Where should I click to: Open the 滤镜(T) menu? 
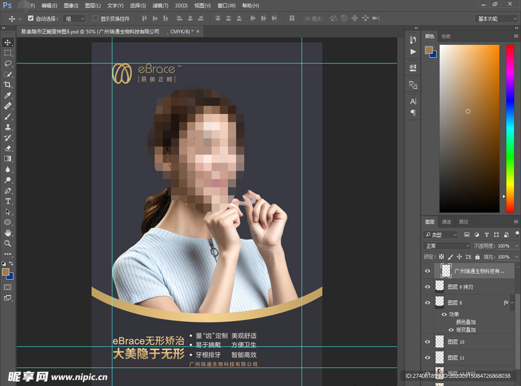160,5
